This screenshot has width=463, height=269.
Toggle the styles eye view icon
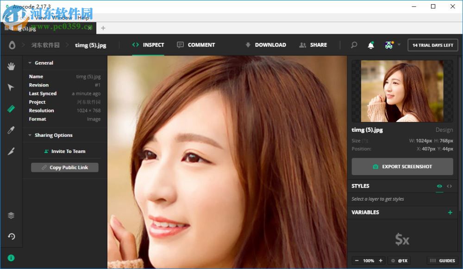pyautogui.click(x=439, y=186)
